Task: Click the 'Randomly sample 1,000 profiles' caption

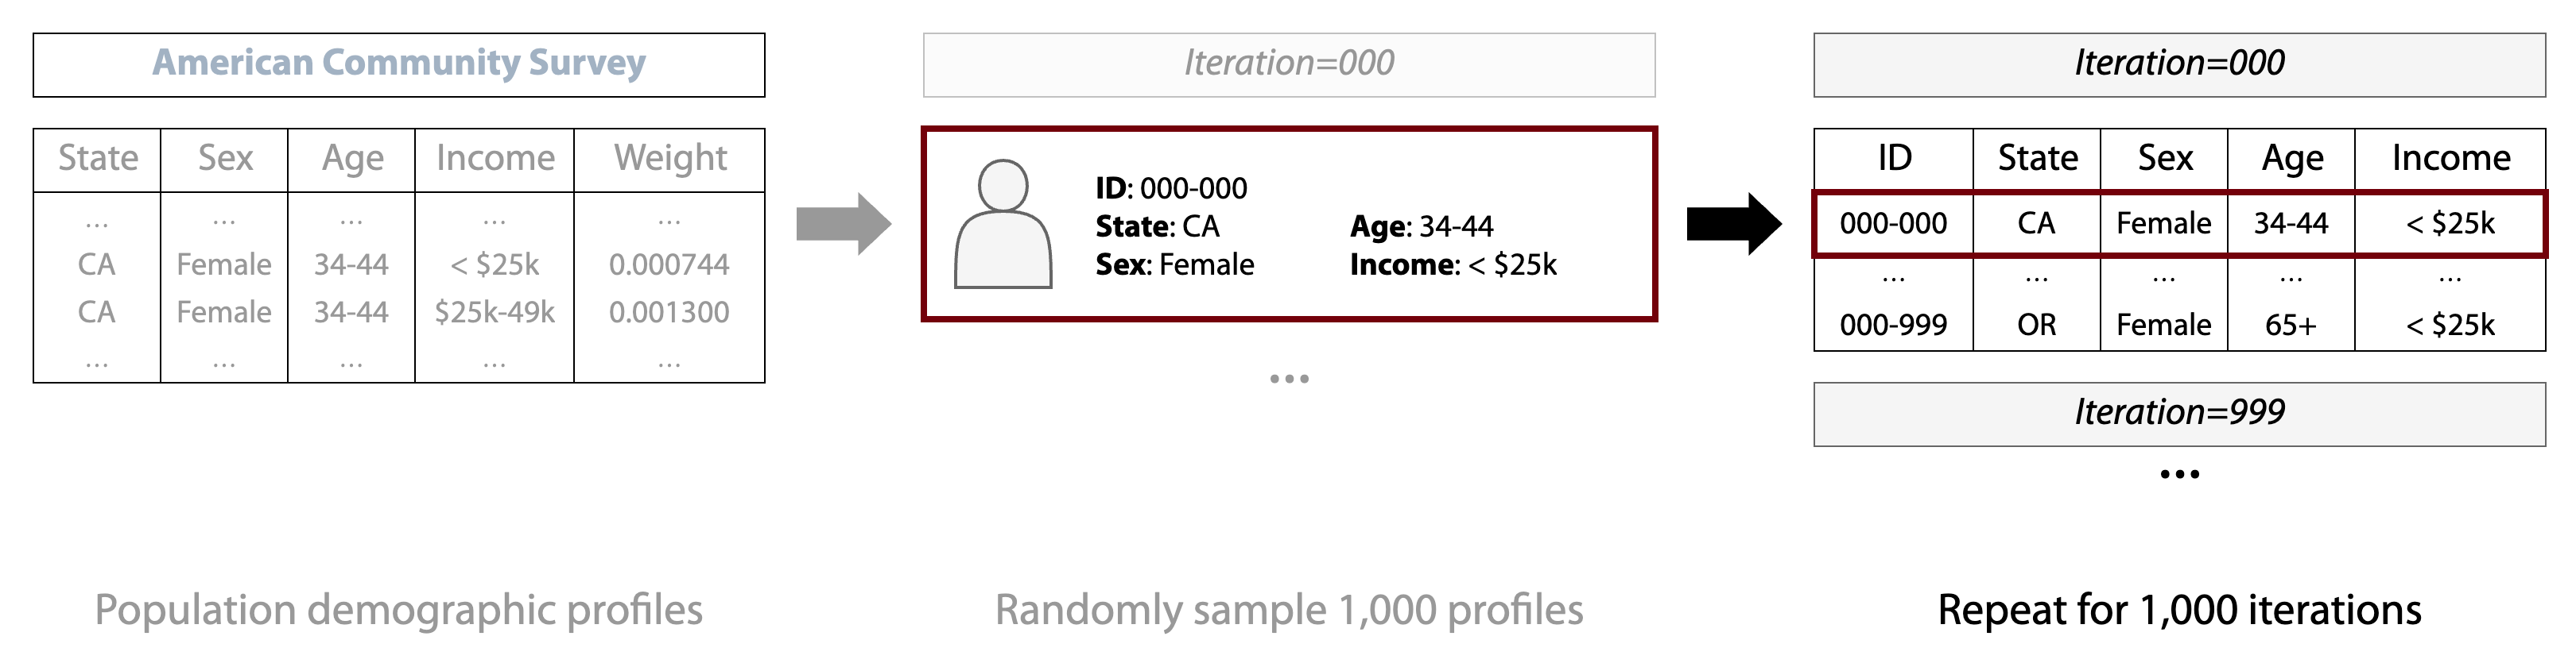Action: coord(1288,610)
